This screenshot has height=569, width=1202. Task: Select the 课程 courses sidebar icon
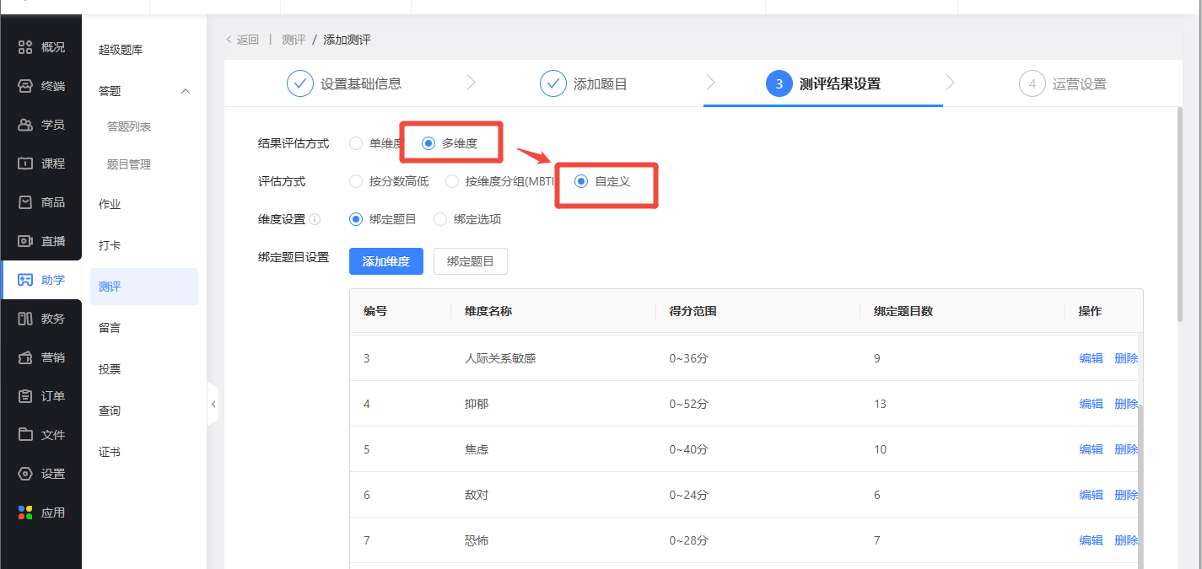25,164
